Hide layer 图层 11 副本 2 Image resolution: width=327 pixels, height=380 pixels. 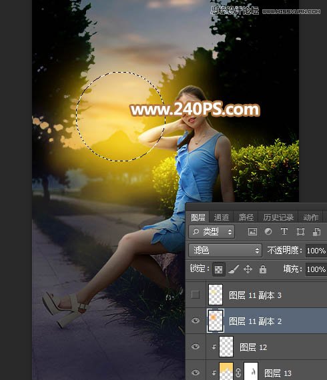coord(196,321)
